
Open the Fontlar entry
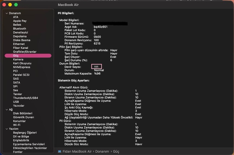[18, 152]
